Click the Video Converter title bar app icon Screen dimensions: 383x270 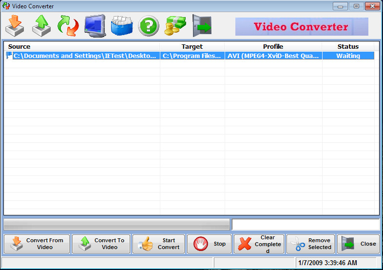coord(6,6)
